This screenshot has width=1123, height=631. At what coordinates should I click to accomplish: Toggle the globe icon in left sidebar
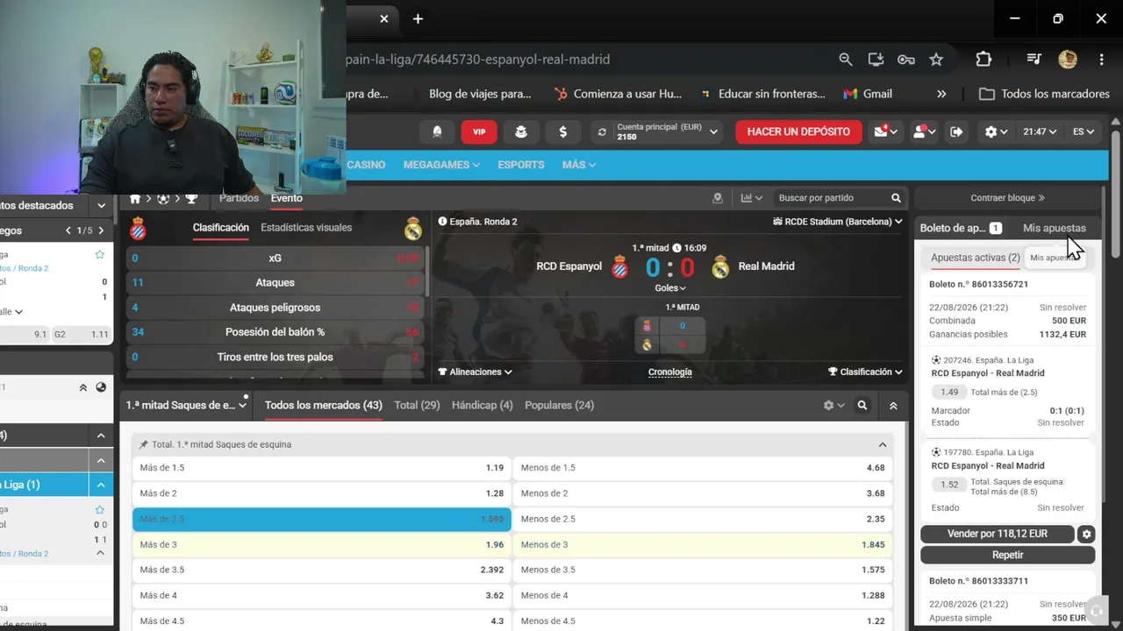tap(101, 387)
